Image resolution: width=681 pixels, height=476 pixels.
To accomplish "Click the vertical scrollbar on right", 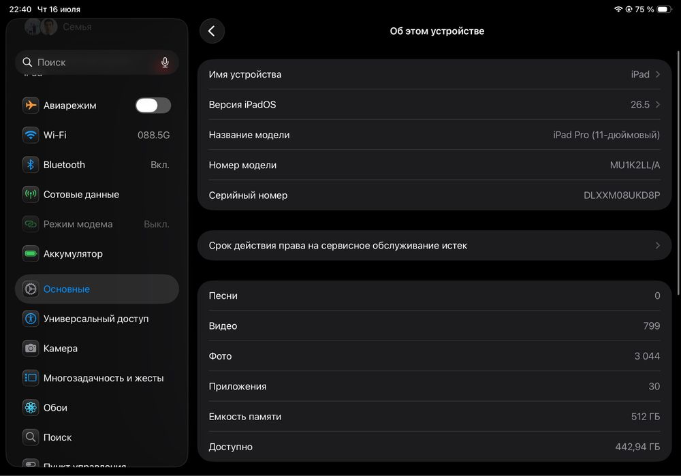I will coord(678,174).
